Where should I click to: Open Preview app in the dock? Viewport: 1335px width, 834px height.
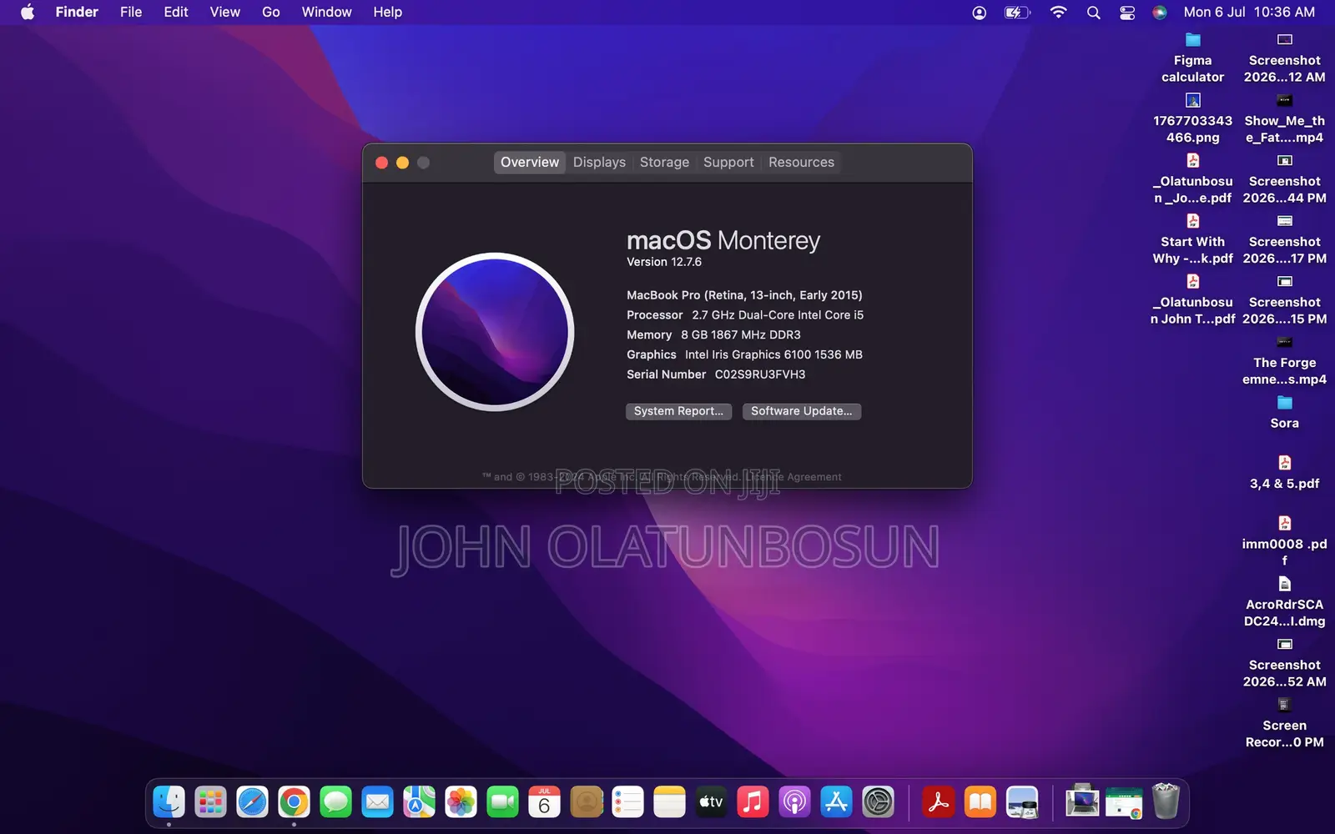click(x=1022, y=802)
